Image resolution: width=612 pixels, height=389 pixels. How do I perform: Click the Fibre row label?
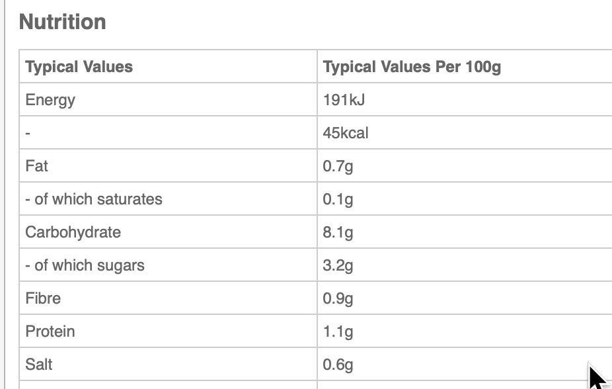click(x=43, y=298)
